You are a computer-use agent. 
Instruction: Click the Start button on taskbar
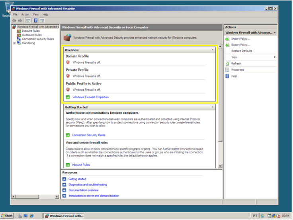8,216
